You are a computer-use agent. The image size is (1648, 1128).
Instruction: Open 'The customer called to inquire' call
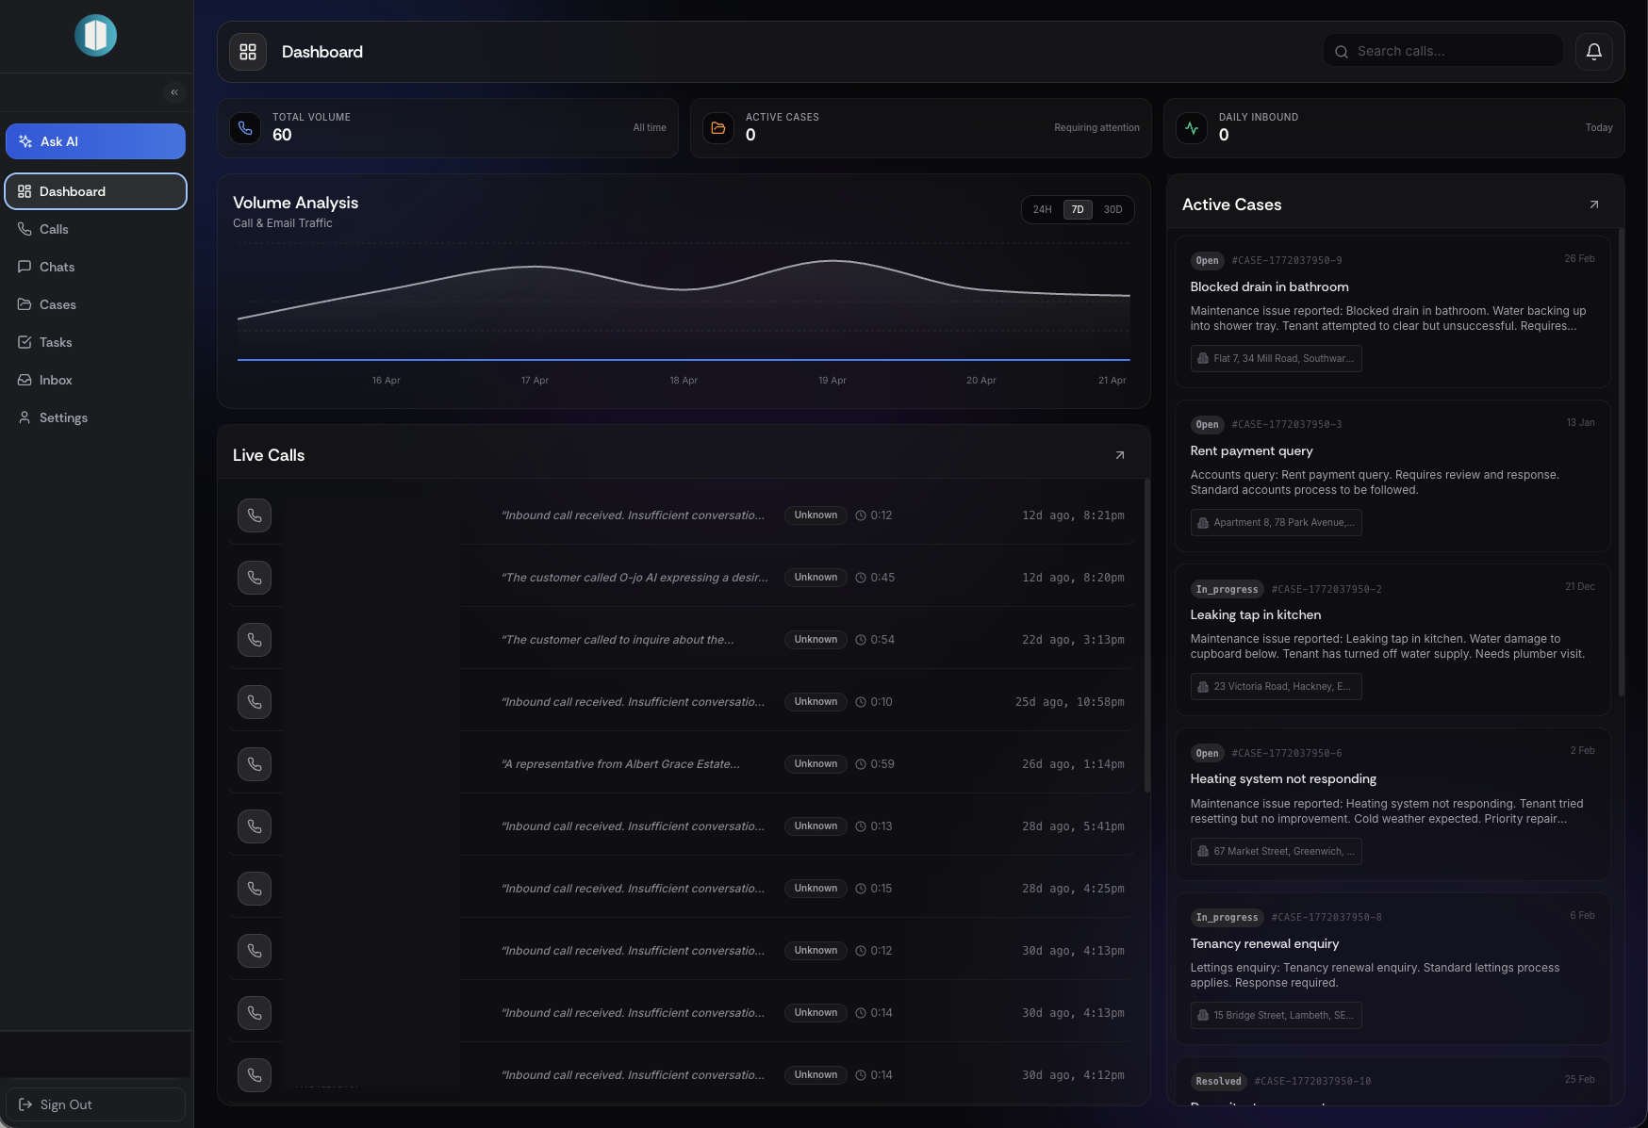(618, 640)
